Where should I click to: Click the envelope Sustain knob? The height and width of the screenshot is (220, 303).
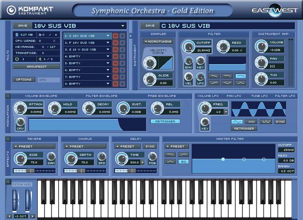(x=123, y=108)
